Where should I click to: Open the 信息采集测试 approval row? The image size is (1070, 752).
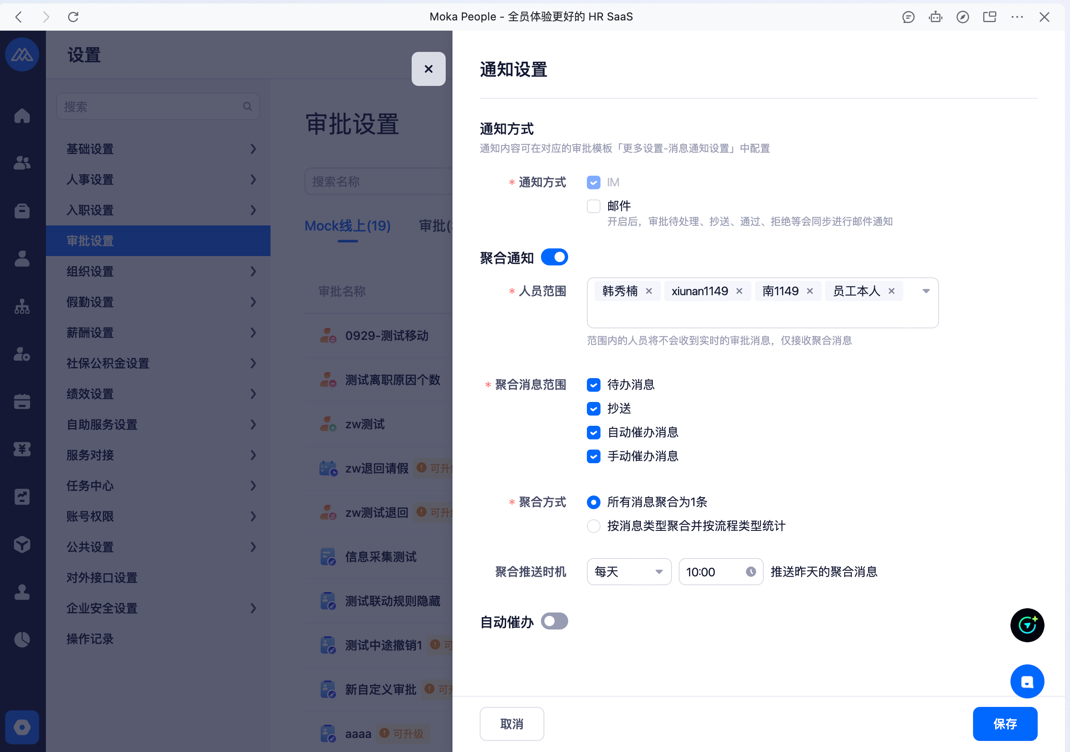pyautogui.click(x=378, y=557)
